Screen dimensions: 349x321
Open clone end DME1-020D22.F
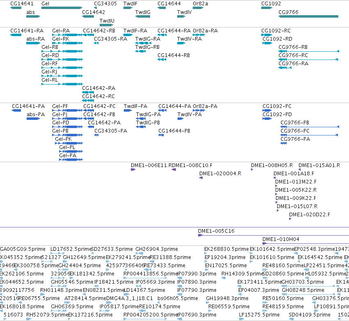309,215
